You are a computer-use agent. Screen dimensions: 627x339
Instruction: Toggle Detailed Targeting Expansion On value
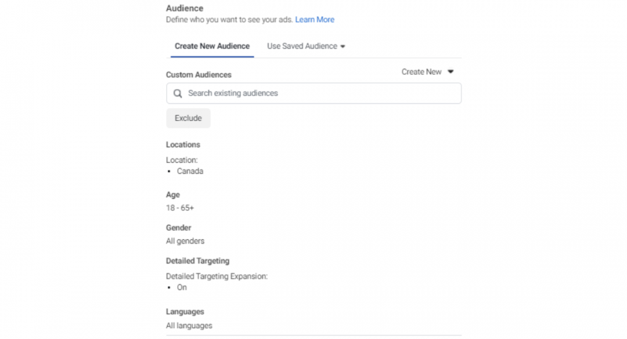(x=182, y=287)
